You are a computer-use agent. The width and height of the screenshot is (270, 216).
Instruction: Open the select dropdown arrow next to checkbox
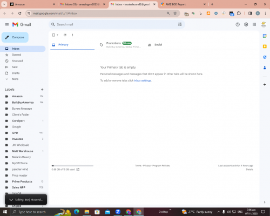[57, 35]
